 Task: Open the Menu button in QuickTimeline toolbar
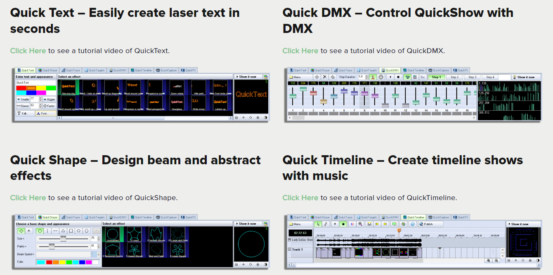[300, 224]
